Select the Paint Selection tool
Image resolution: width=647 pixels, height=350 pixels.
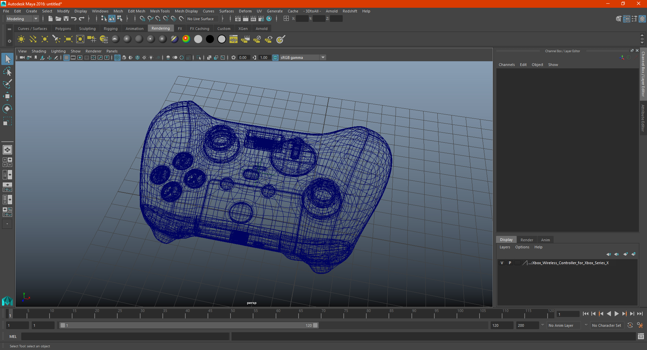[x=7, y=84]
